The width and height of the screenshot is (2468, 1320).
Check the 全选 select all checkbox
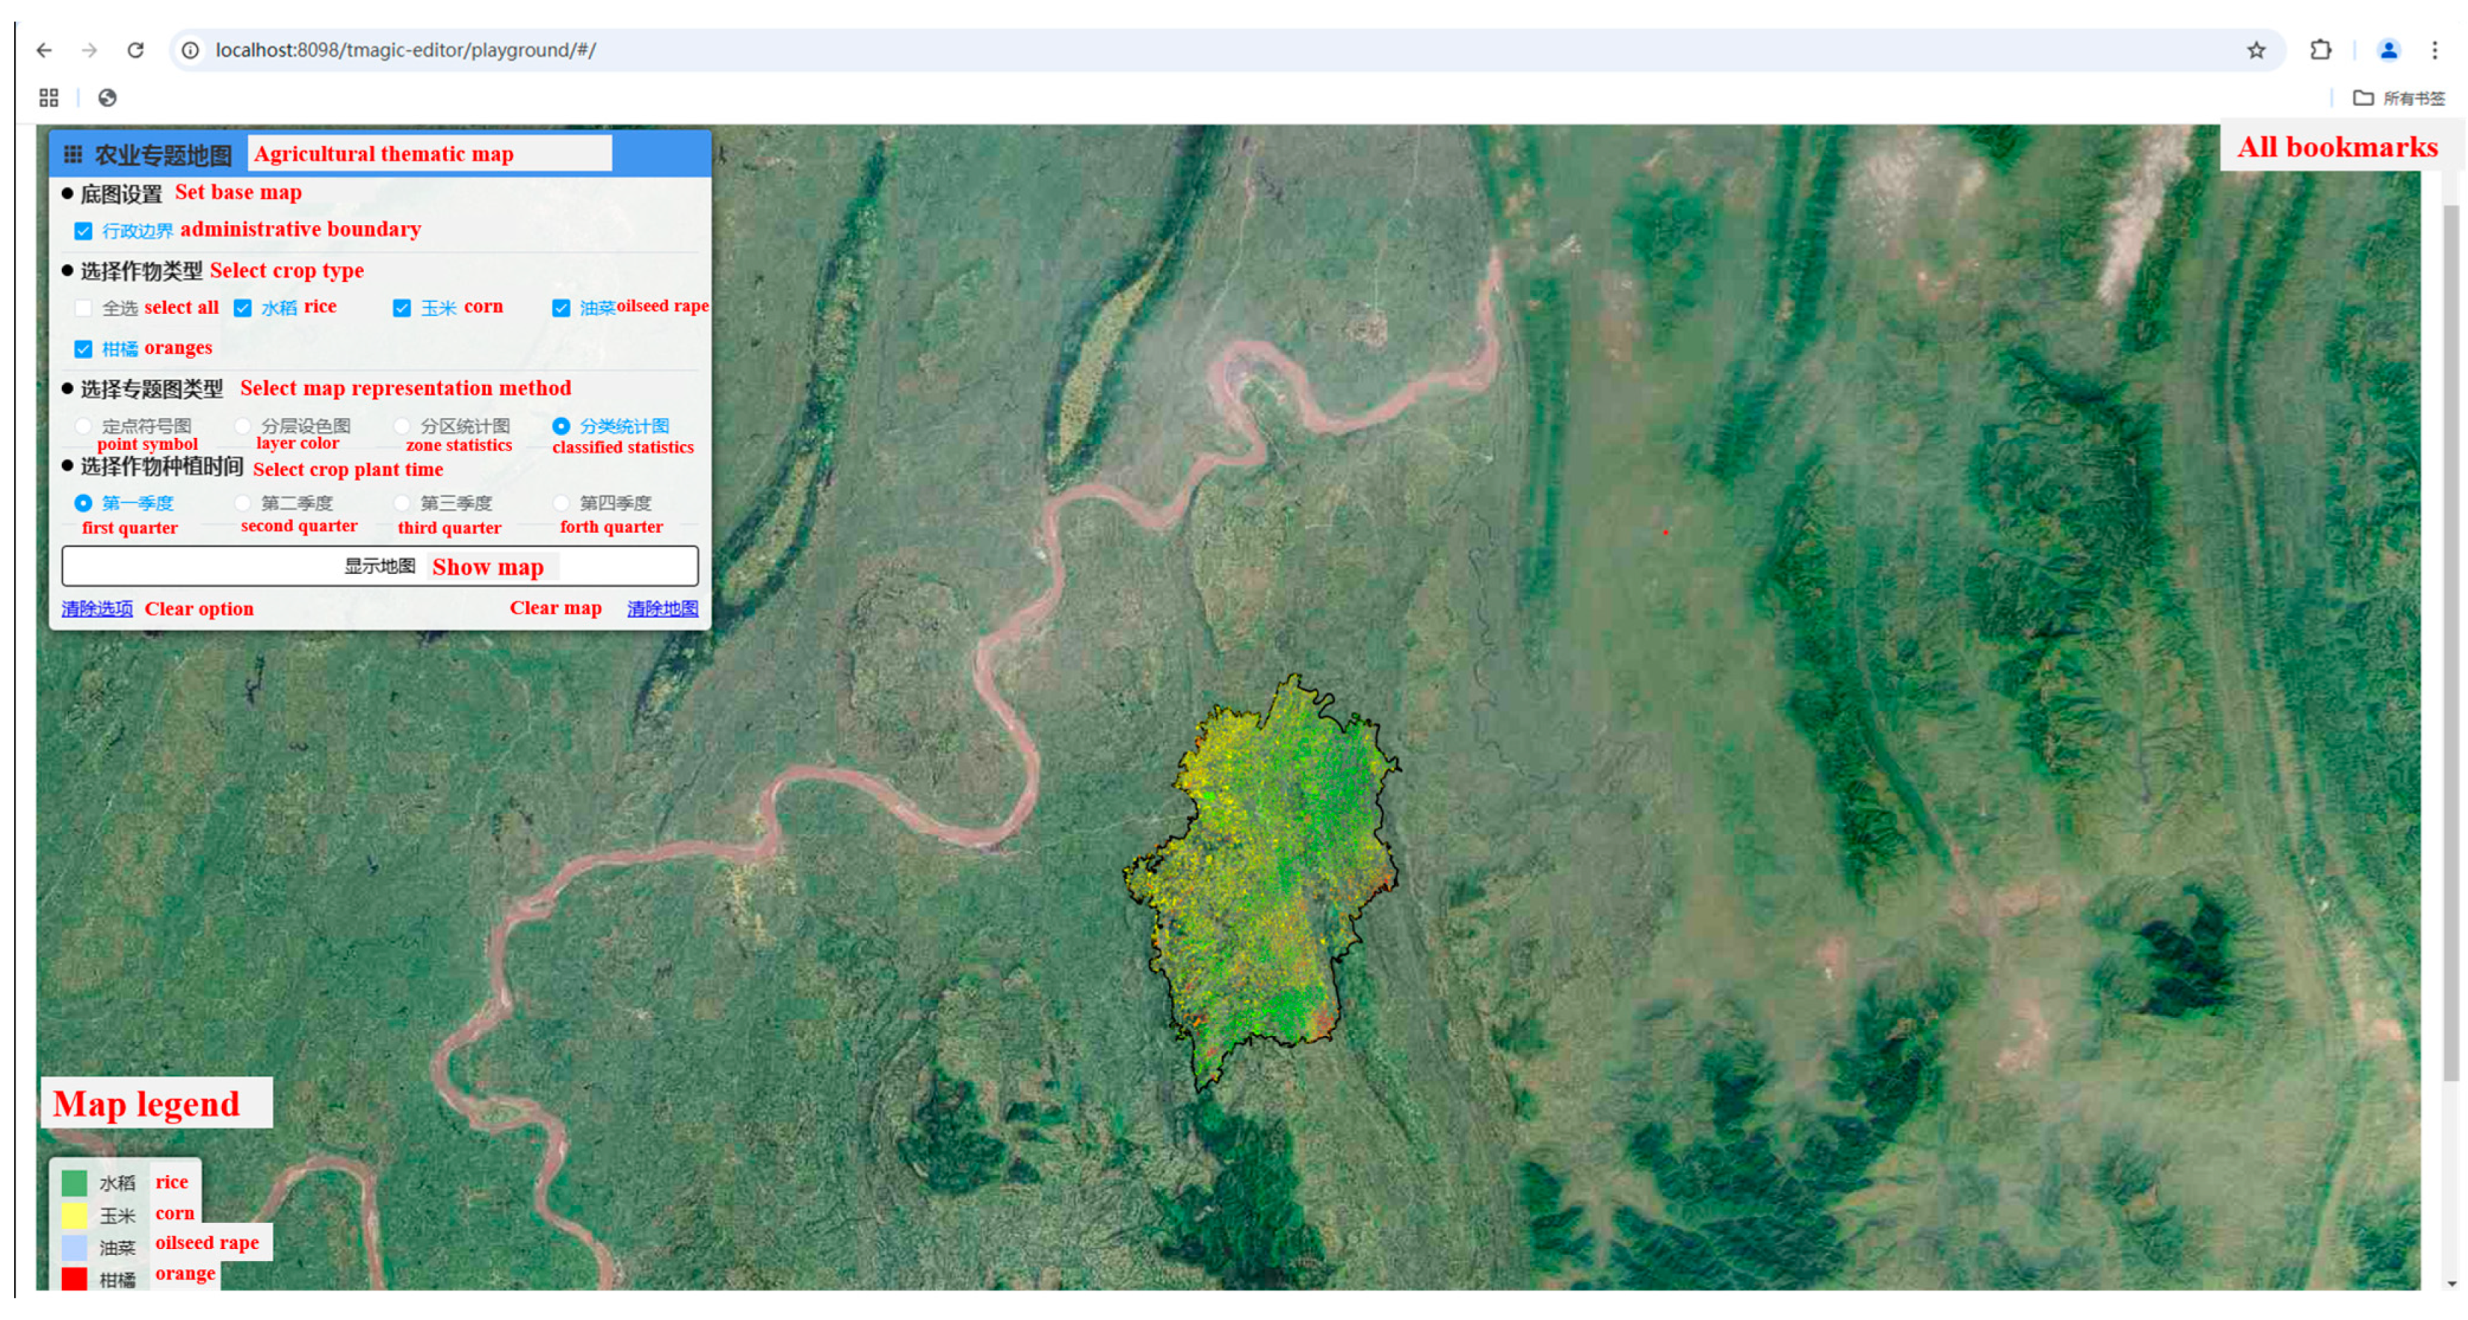pos(84,308)
